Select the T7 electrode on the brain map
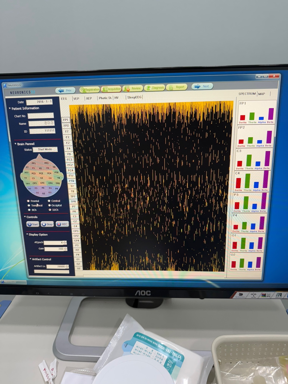The width and height of the screenshot is (288, 384). (26, 178)
